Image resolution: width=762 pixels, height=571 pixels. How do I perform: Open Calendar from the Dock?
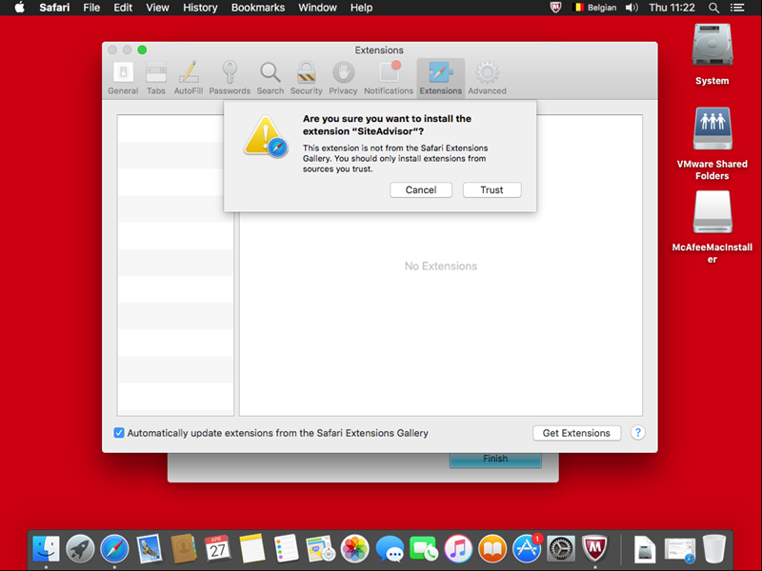coord(218,549)
